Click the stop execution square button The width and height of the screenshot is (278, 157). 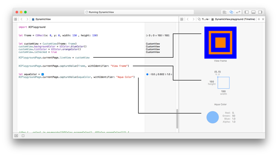coord(23,136)
